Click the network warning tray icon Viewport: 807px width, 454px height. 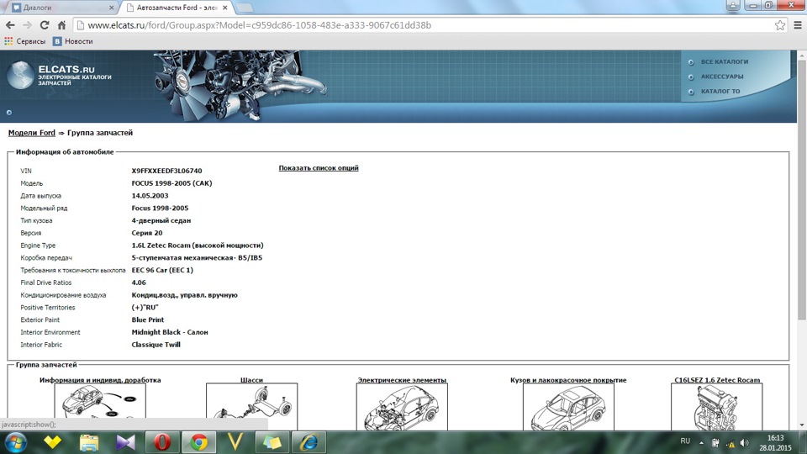(x=731, y=443)
